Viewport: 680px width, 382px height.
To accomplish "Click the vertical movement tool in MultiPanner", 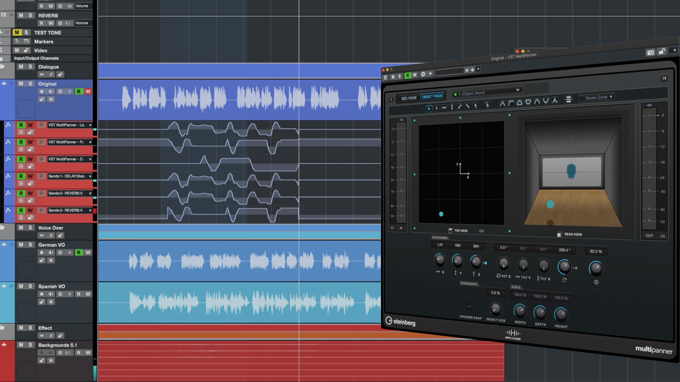I will click(452, 107).
